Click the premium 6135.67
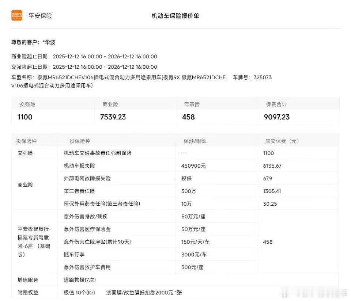The image size is (351, 301). click(x=272, y=166)
